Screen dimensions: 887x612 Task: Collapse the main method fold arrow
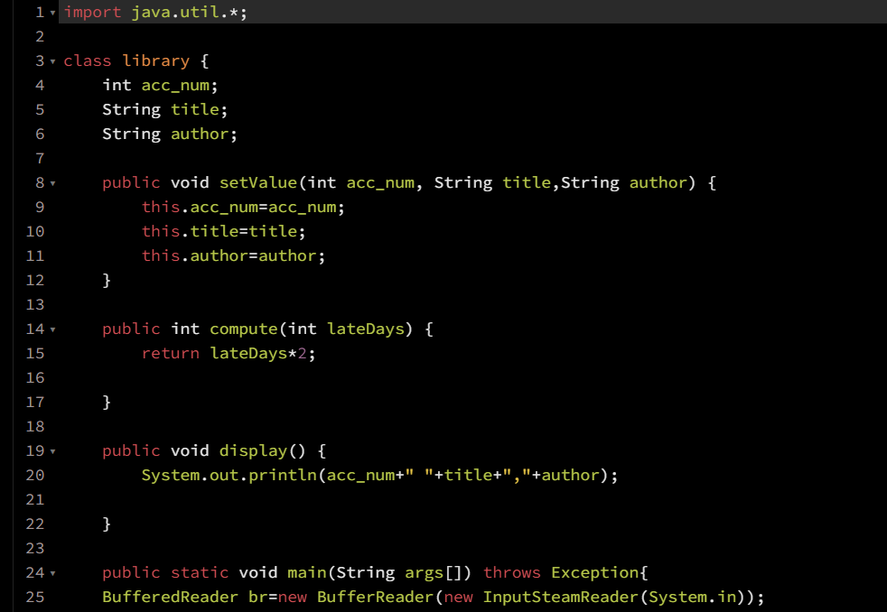pyautogui.click(x=52, y=572)
